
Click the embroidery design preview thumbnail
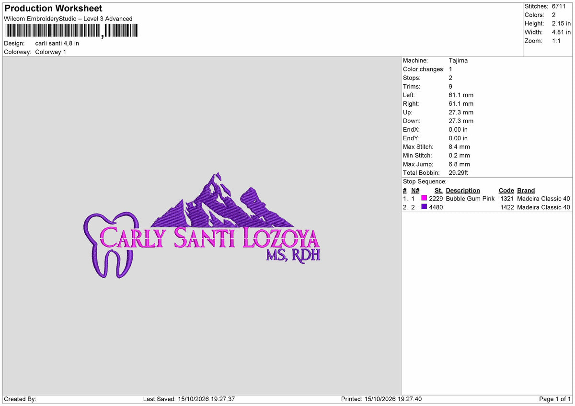(x=202, y=226)
